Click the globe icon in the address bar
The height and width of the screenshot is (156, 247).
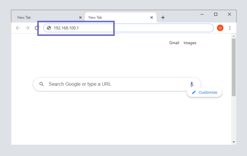[x=49, y=28]
